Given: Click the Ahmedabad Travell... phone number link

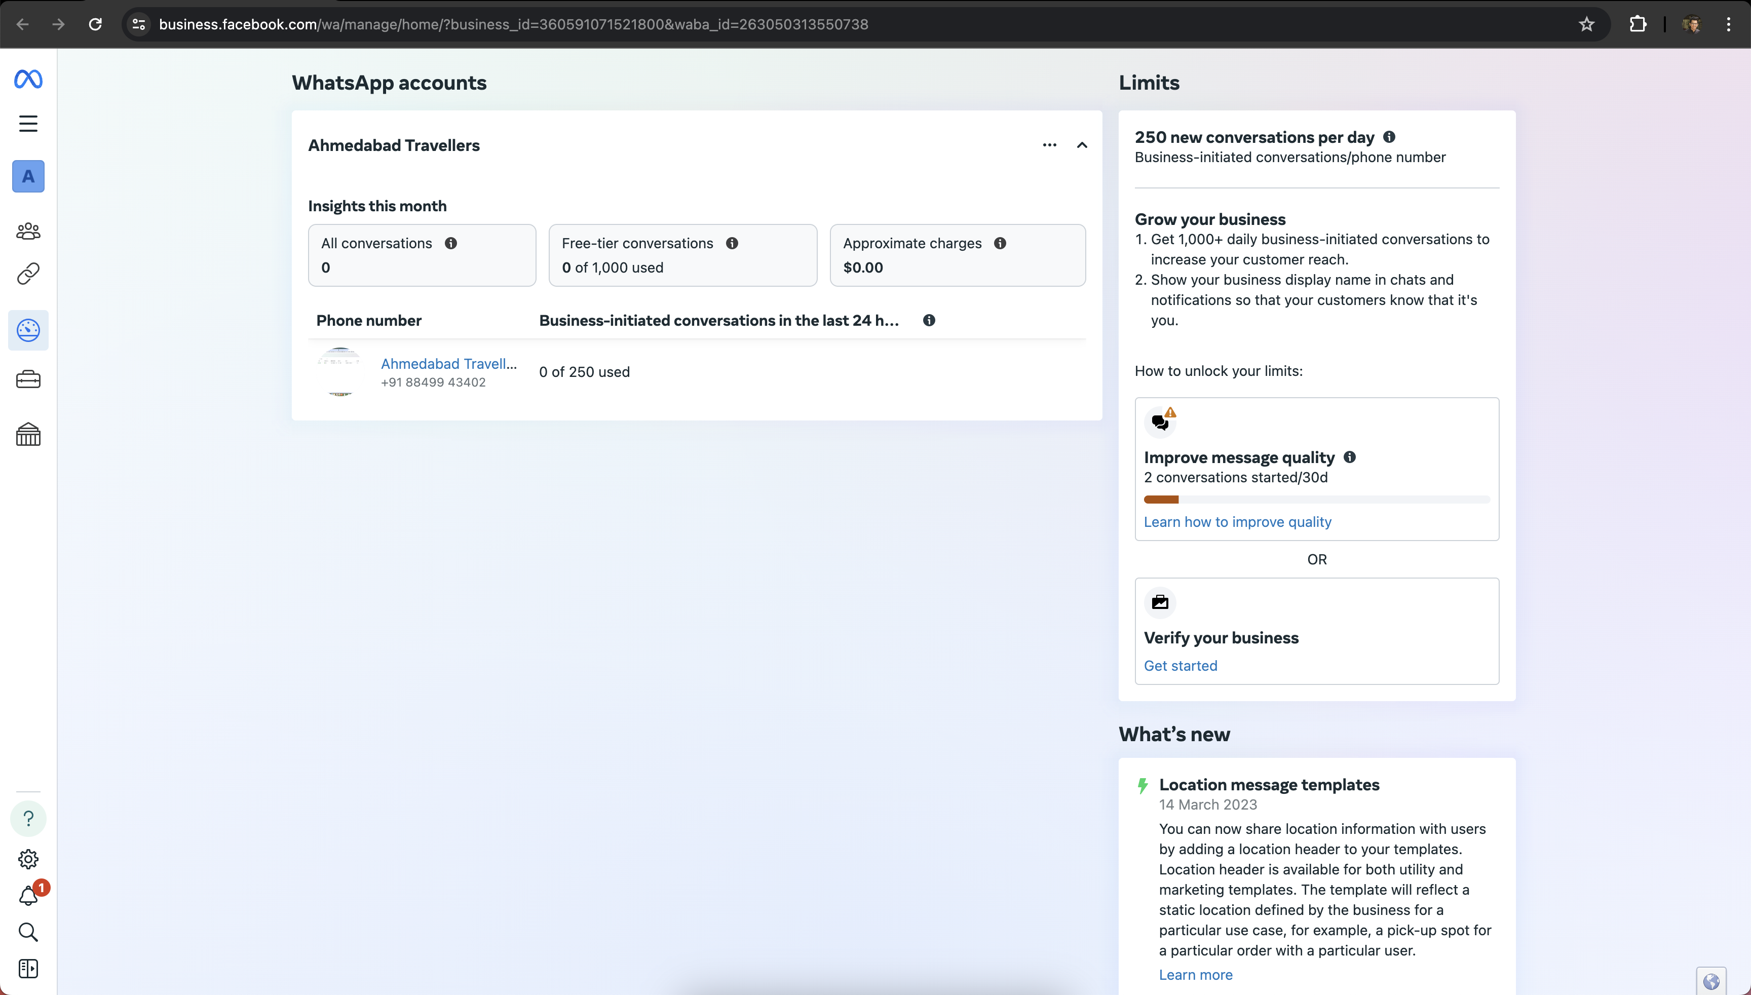Looking at the screenshot, I should pos(448,364).
